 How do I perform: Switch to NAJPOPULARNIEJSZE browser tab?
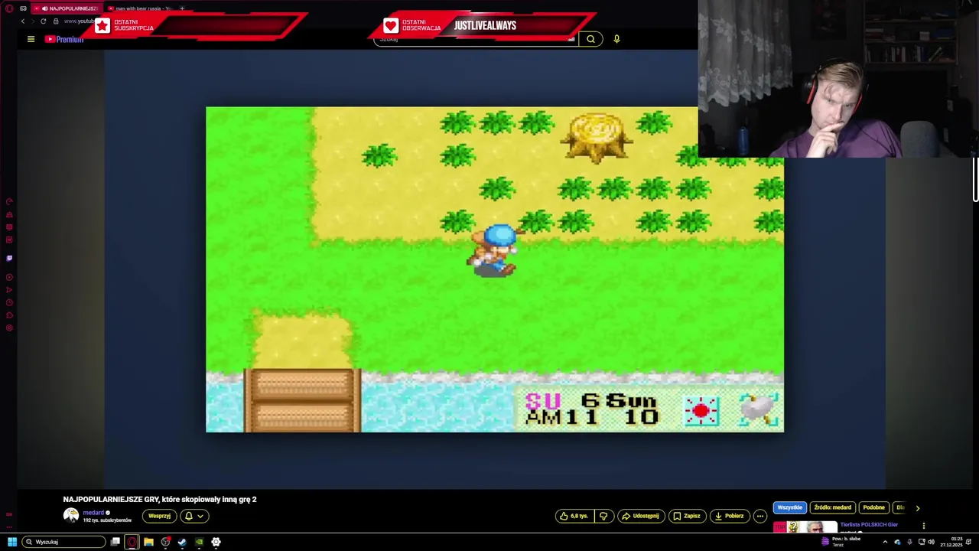[x=66, y=8]
